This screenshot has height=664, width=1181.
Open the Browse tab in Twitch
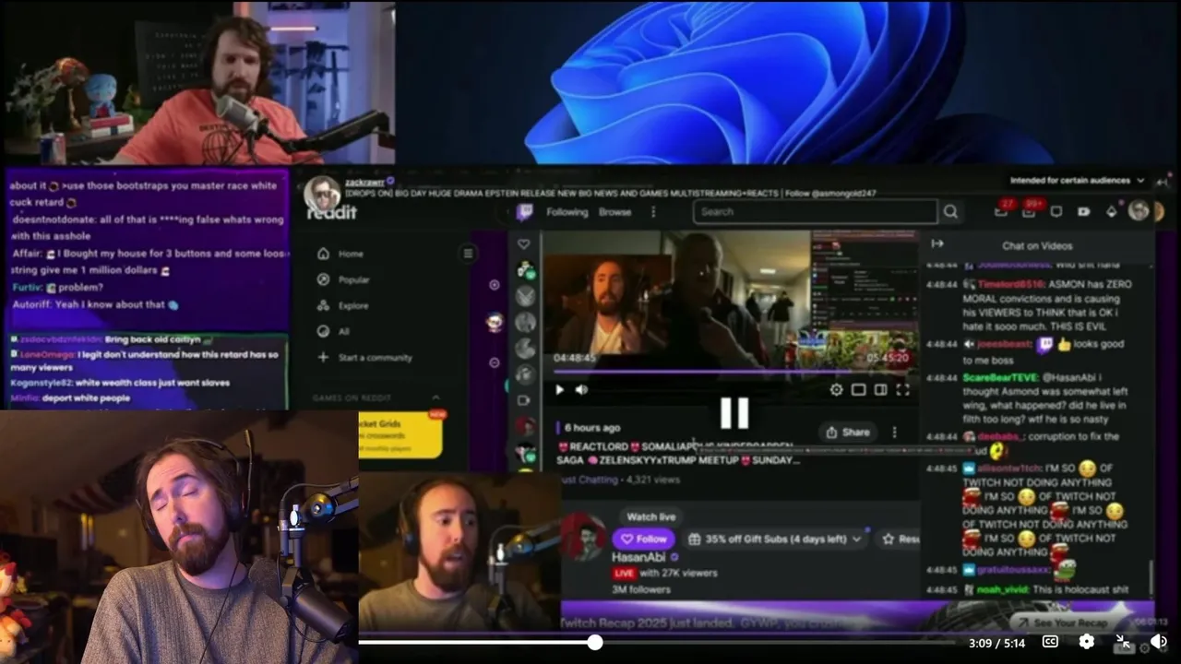[x=615, y=212]
